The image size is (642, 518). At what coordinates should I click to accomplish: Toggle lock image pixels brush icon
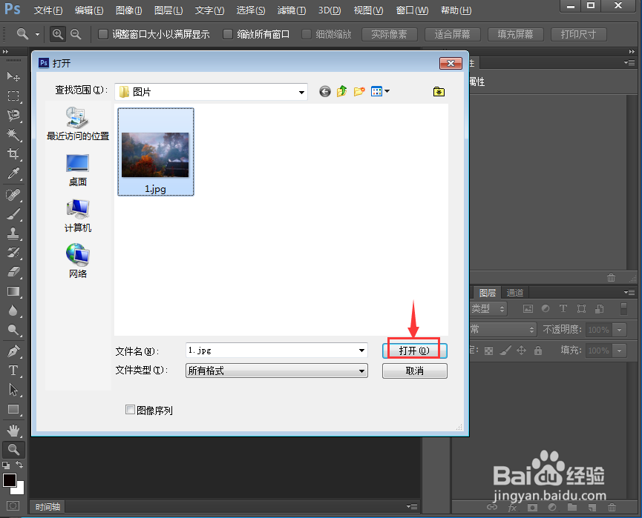point(505,351)
